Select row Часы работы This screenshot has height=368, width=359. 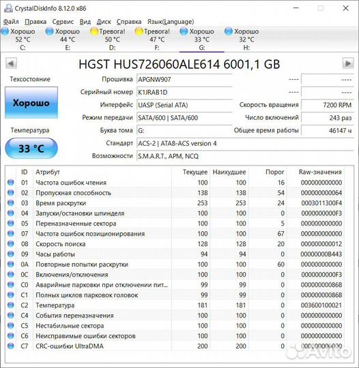pos(175,254)
